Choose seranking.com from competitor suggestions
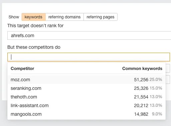Screen dimensions: 171x126 tap(86, 88)
